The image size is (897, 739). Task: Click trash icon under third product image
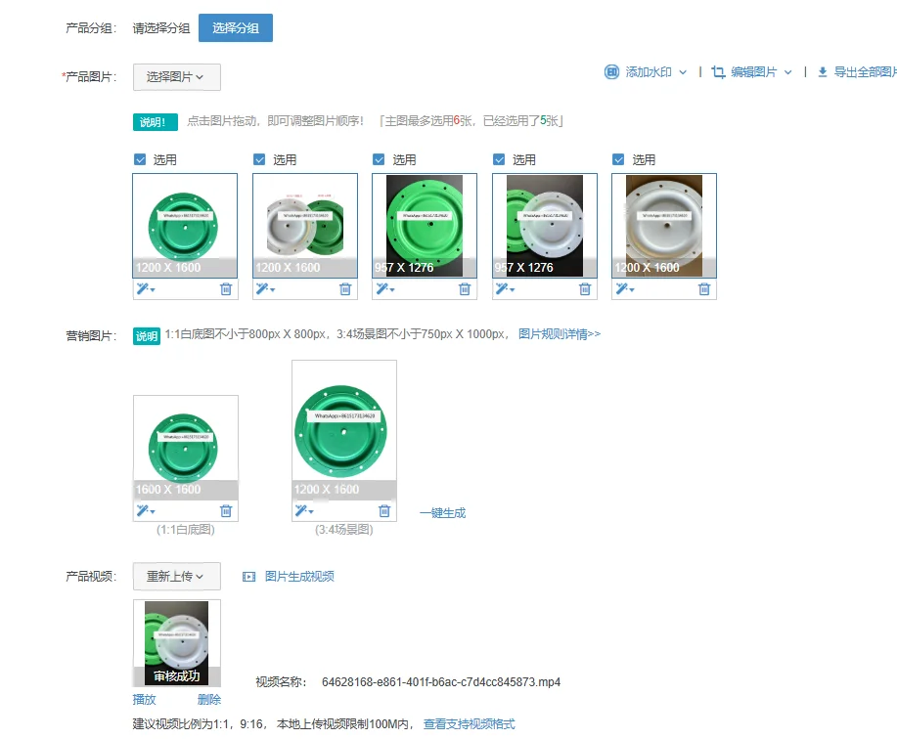465,289
